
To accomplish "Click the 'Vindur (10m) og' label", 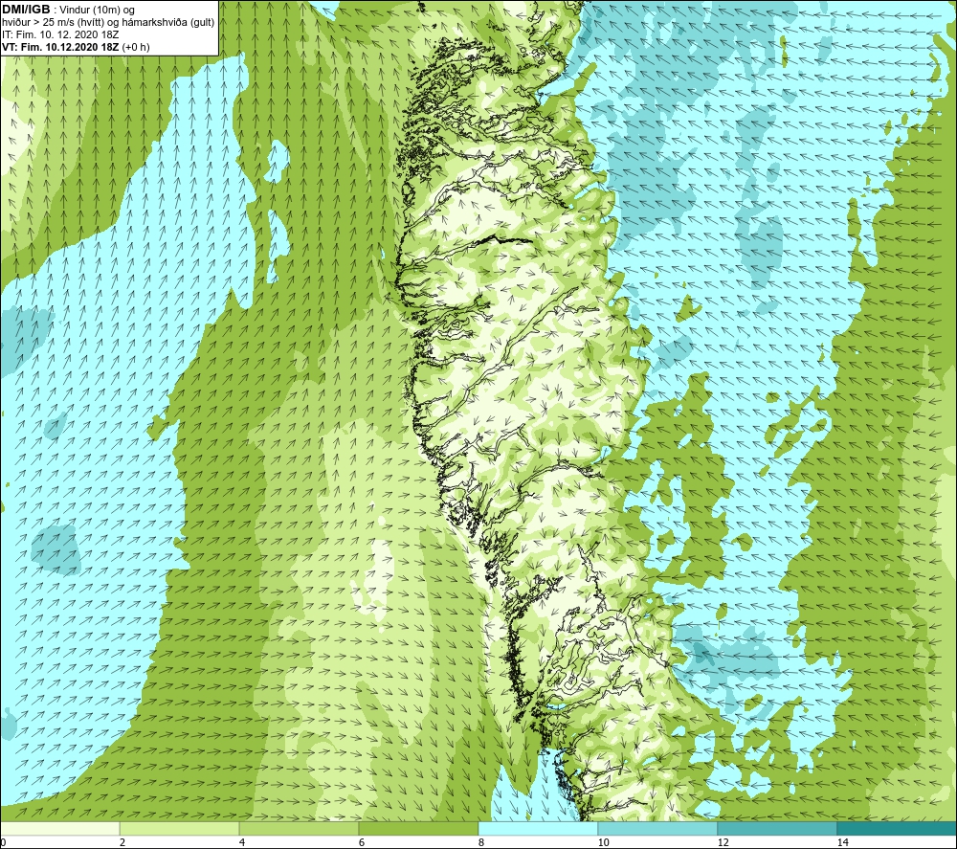I will pos(97,11).
